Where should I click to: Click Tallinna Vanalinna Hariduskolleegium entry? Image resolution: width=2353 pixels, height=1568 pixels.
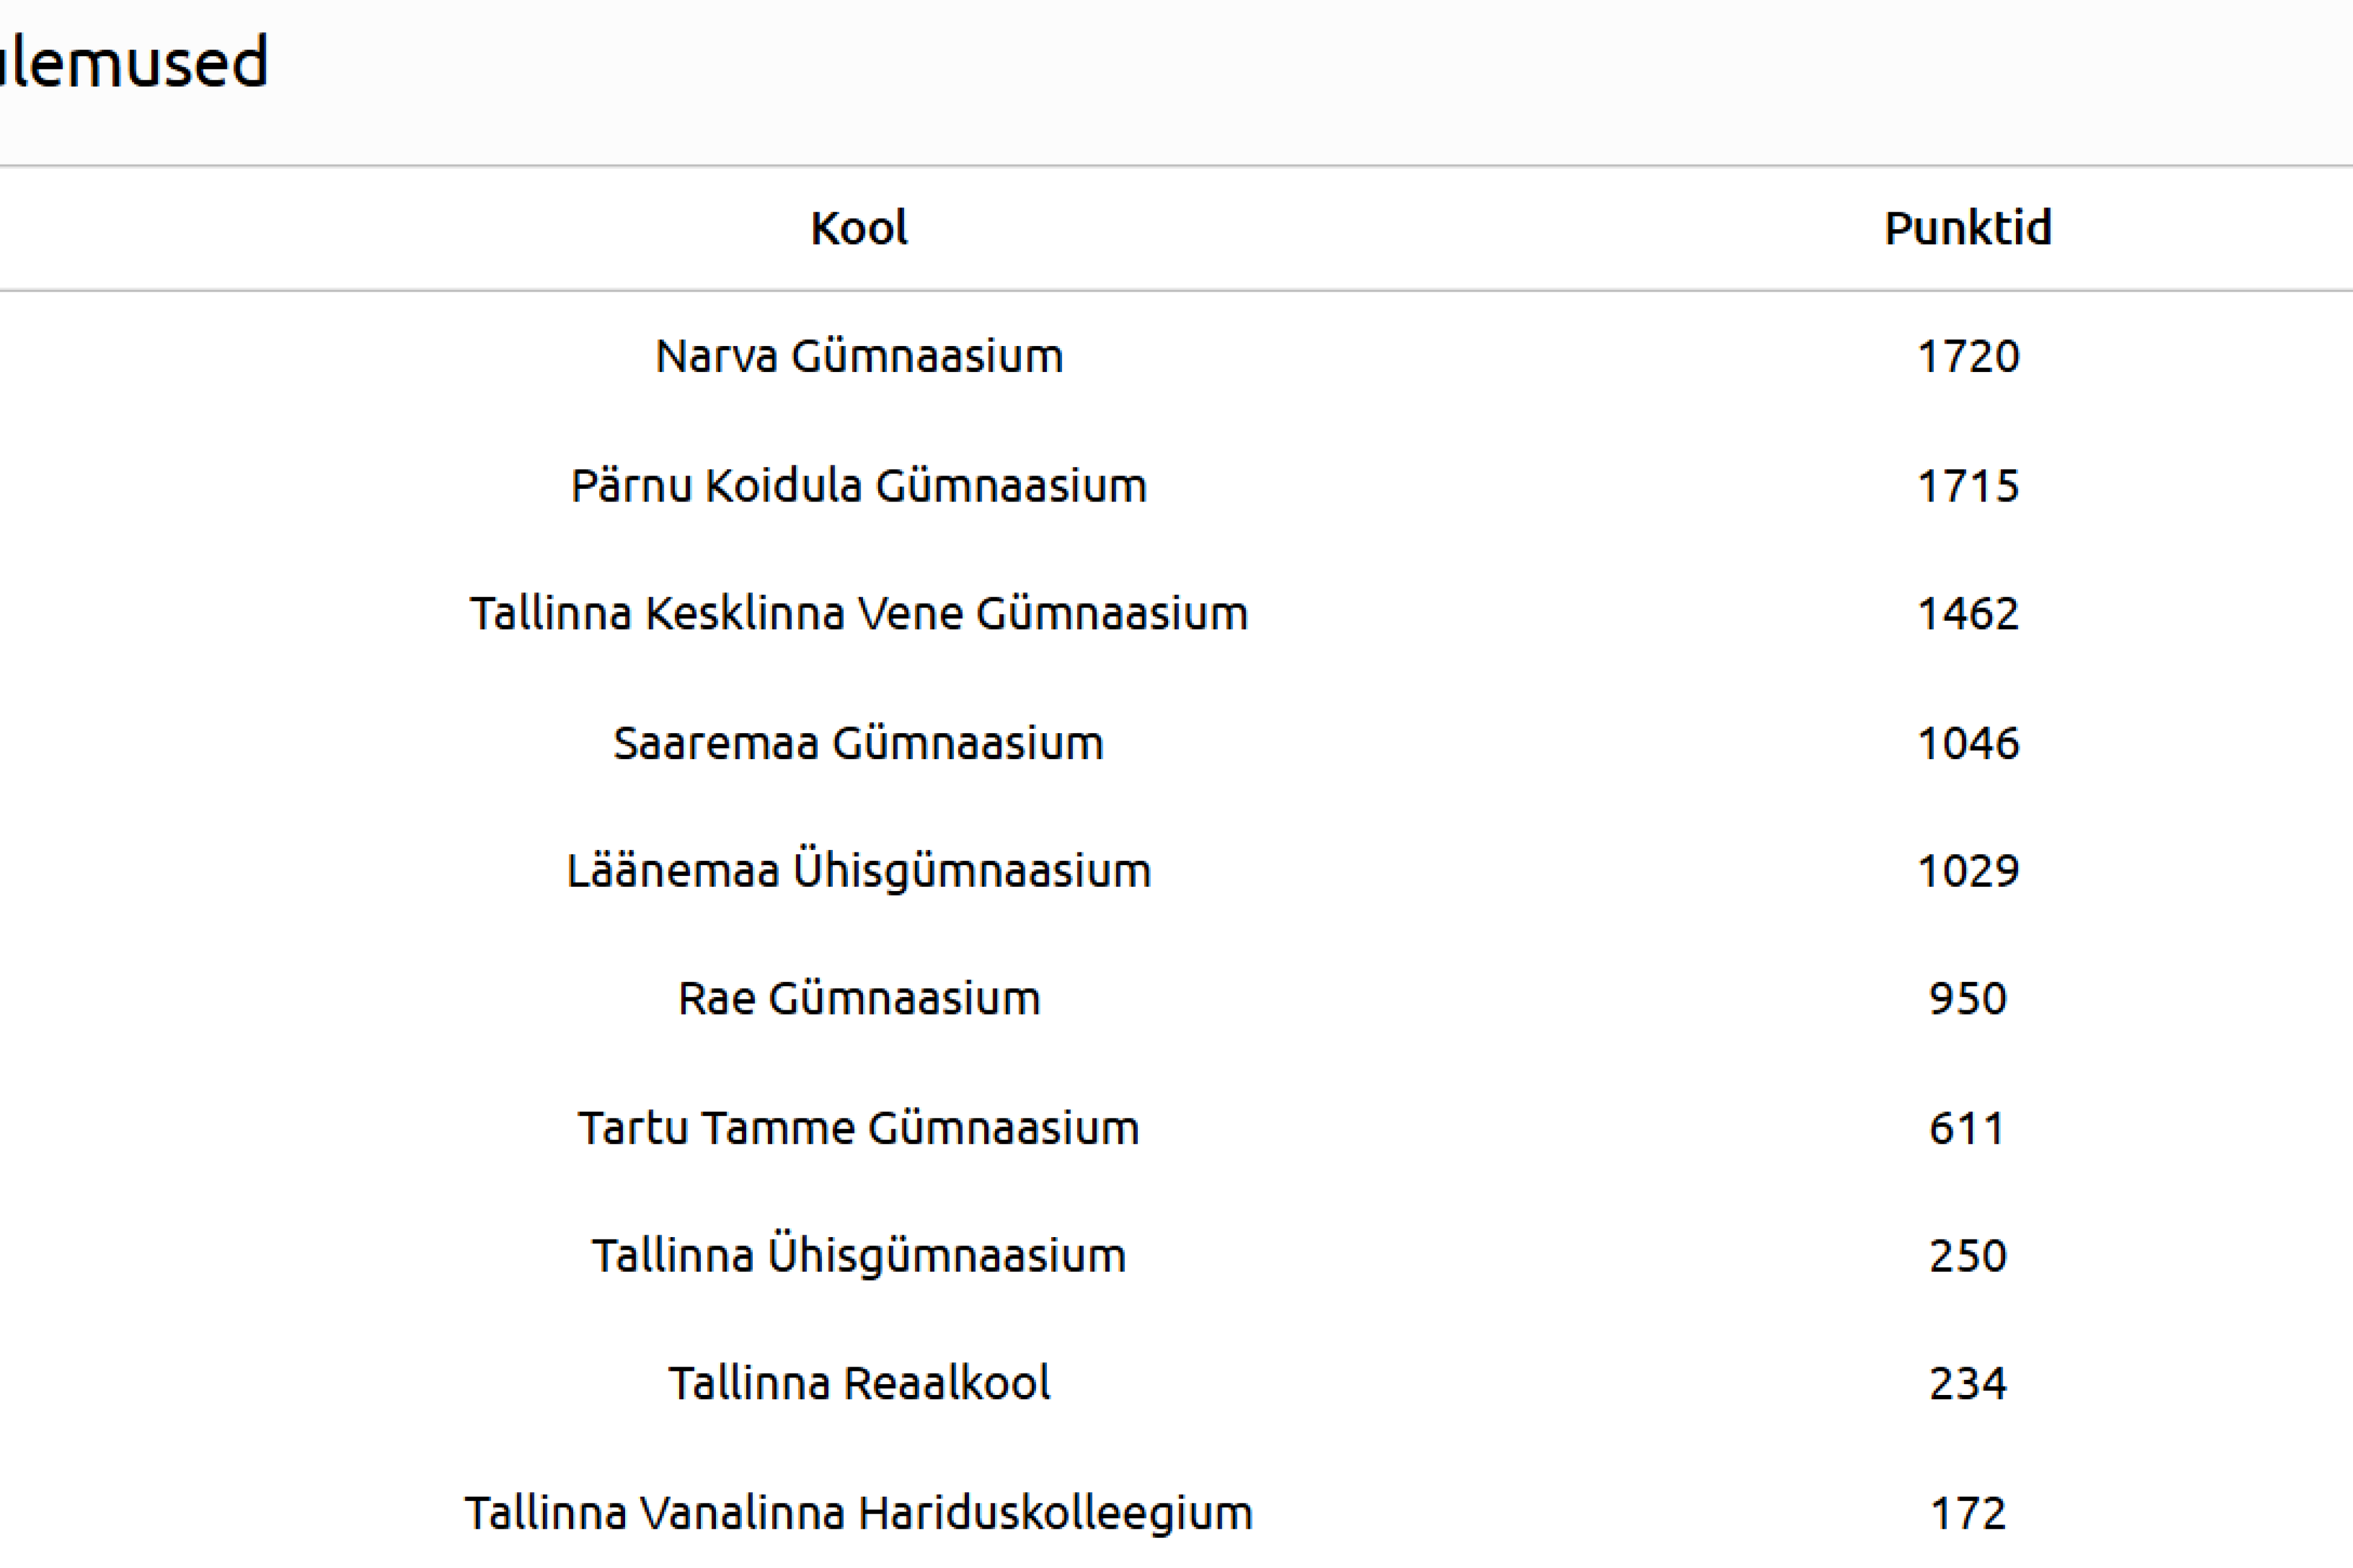coord(858,1513)
